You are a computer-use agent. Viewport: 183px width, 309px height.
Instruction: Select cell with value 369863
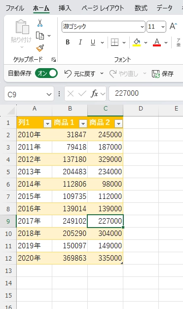point(70,258)
